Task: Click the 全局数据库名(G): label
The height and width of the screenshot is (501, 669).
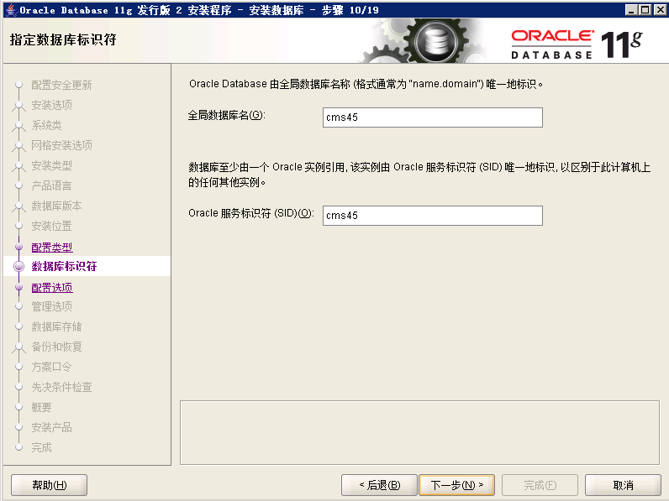Action: coord(227,115)
